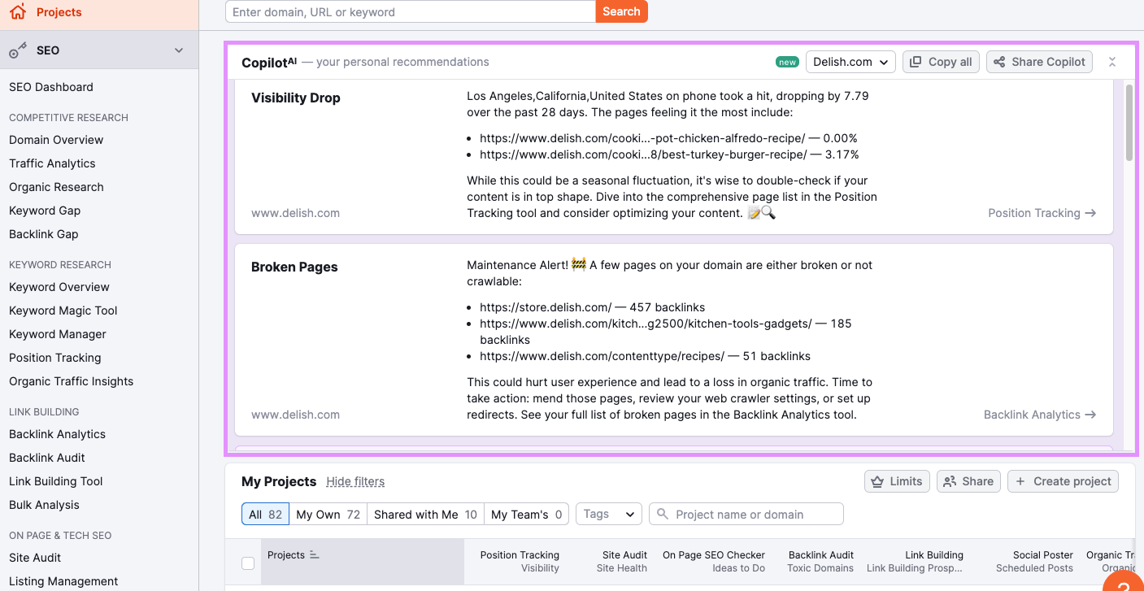Click the Share projects button
This screenshot has height=591, width=1144.
coord(968,481)
